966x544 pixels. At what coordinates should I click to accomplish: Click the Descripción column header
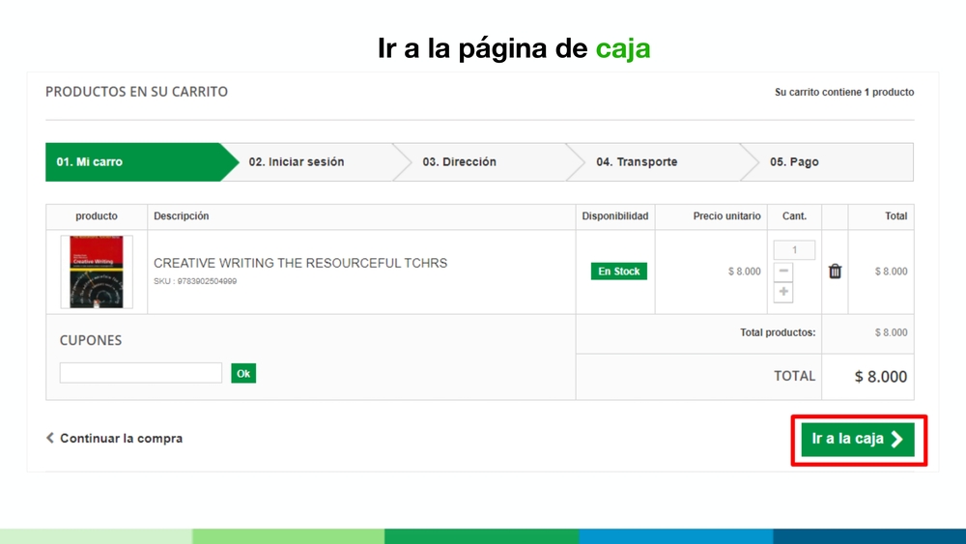pos(182,216)
